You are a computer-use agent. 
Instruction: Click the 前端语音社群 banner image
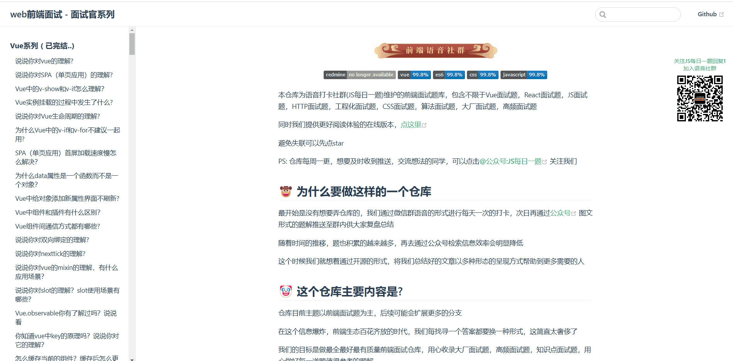[435, 51]
